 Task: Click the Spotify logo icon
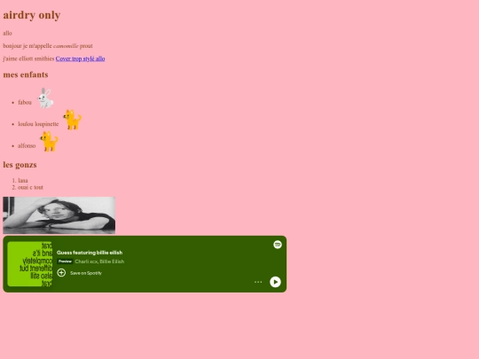pos(278,245)
